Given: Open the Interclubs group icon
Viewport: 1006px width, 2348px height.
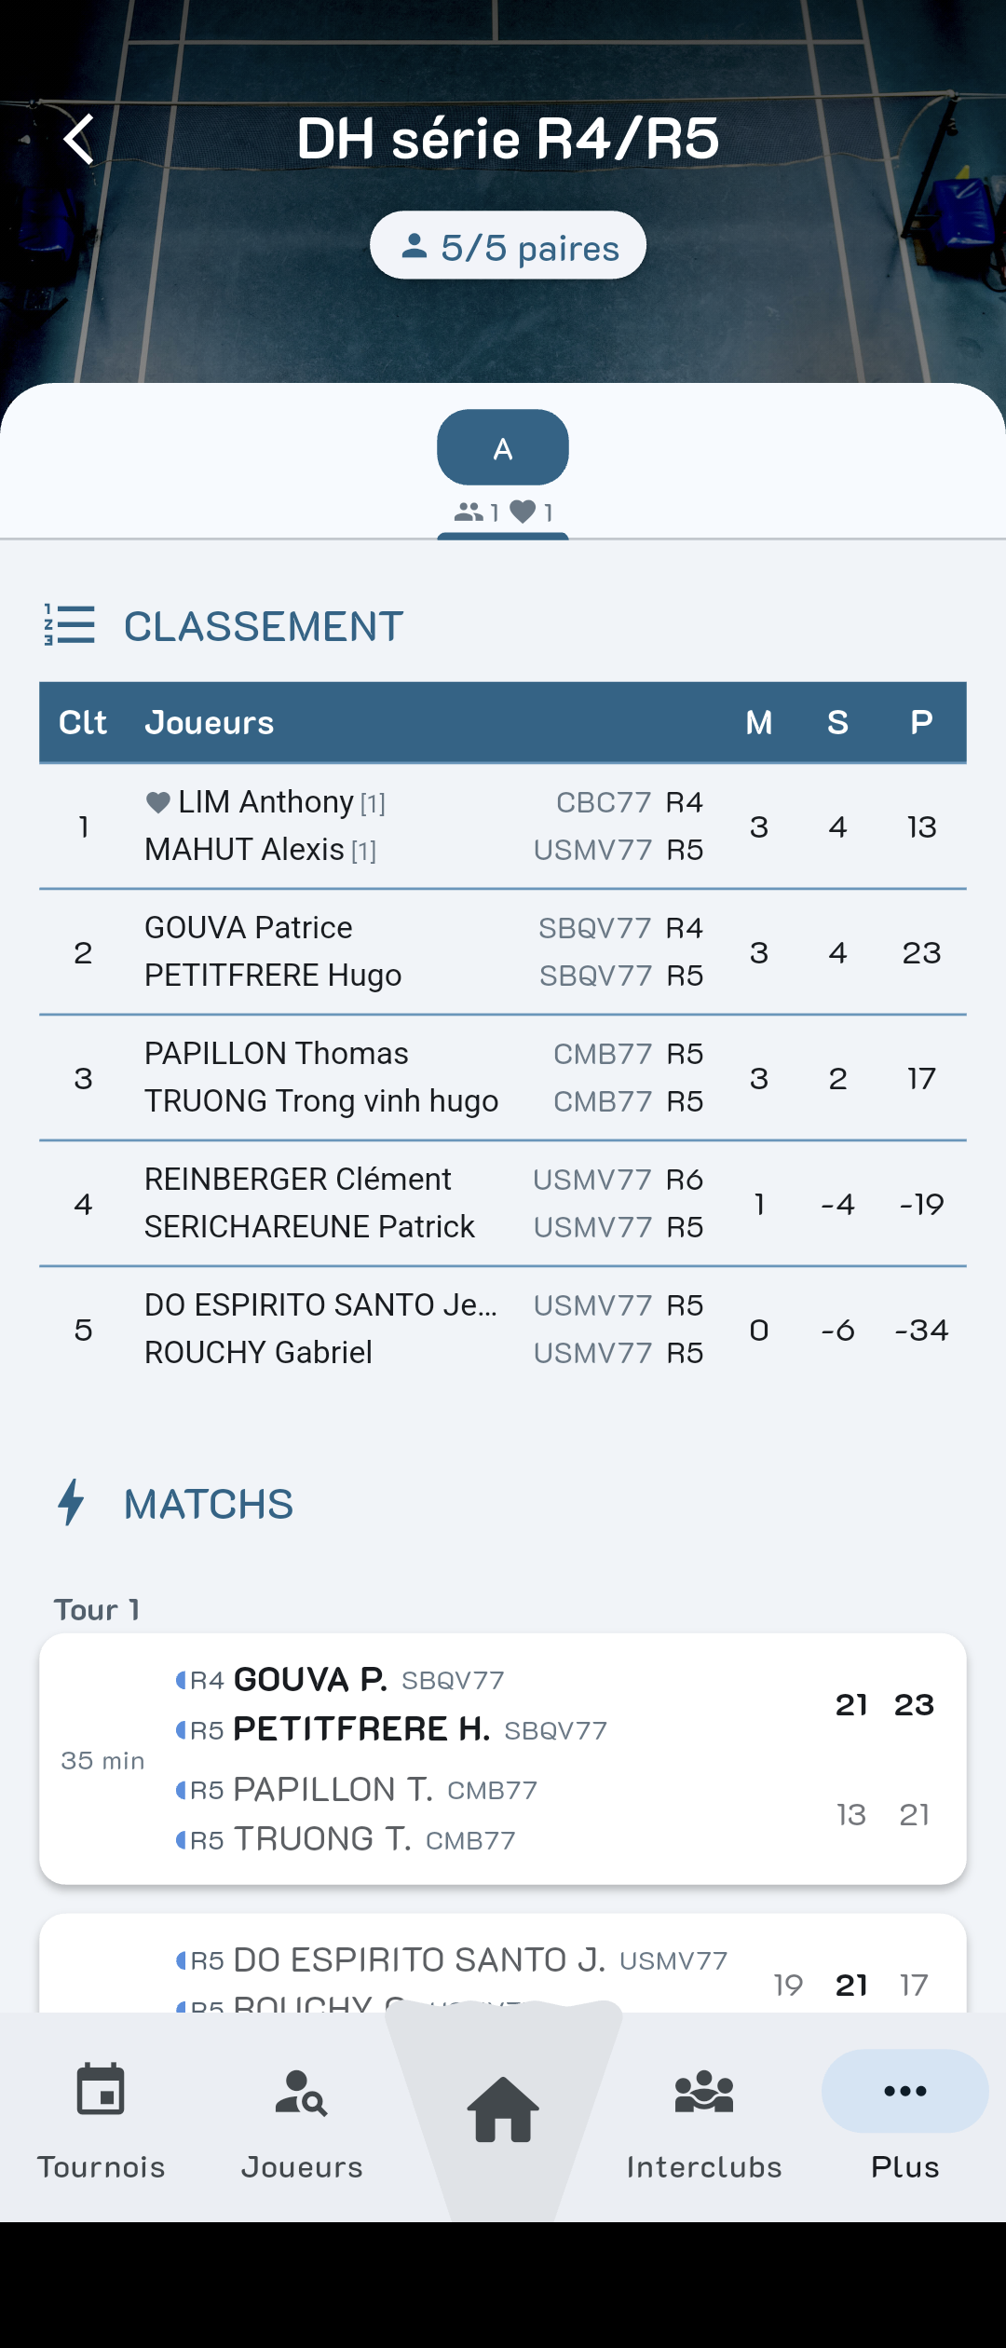Looking at the screenshot, I should (704, 2093).
